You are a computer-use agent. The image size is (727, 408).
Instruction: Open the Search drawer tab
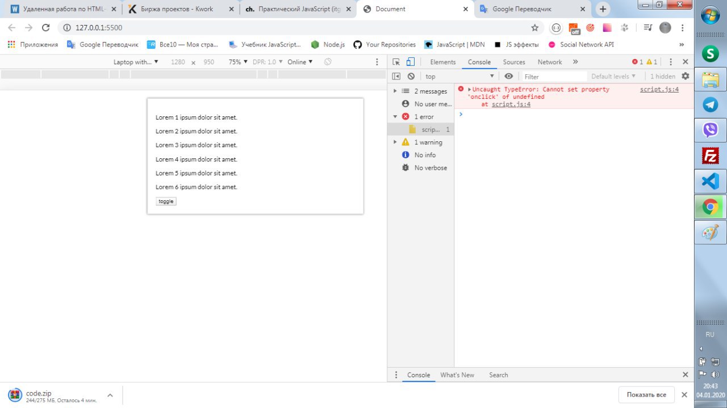(x=499, y=375)
